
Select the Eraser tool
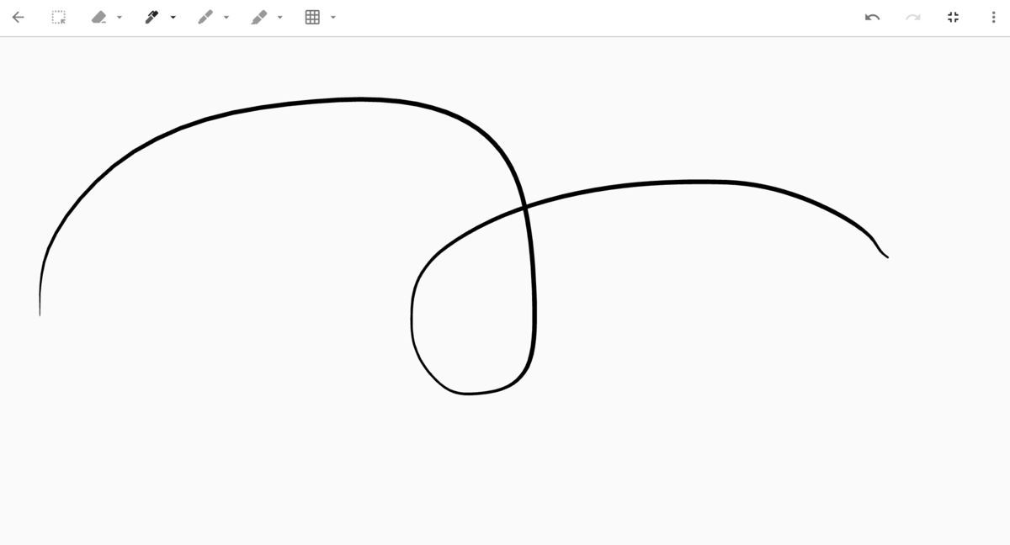[x=100, y=17]
